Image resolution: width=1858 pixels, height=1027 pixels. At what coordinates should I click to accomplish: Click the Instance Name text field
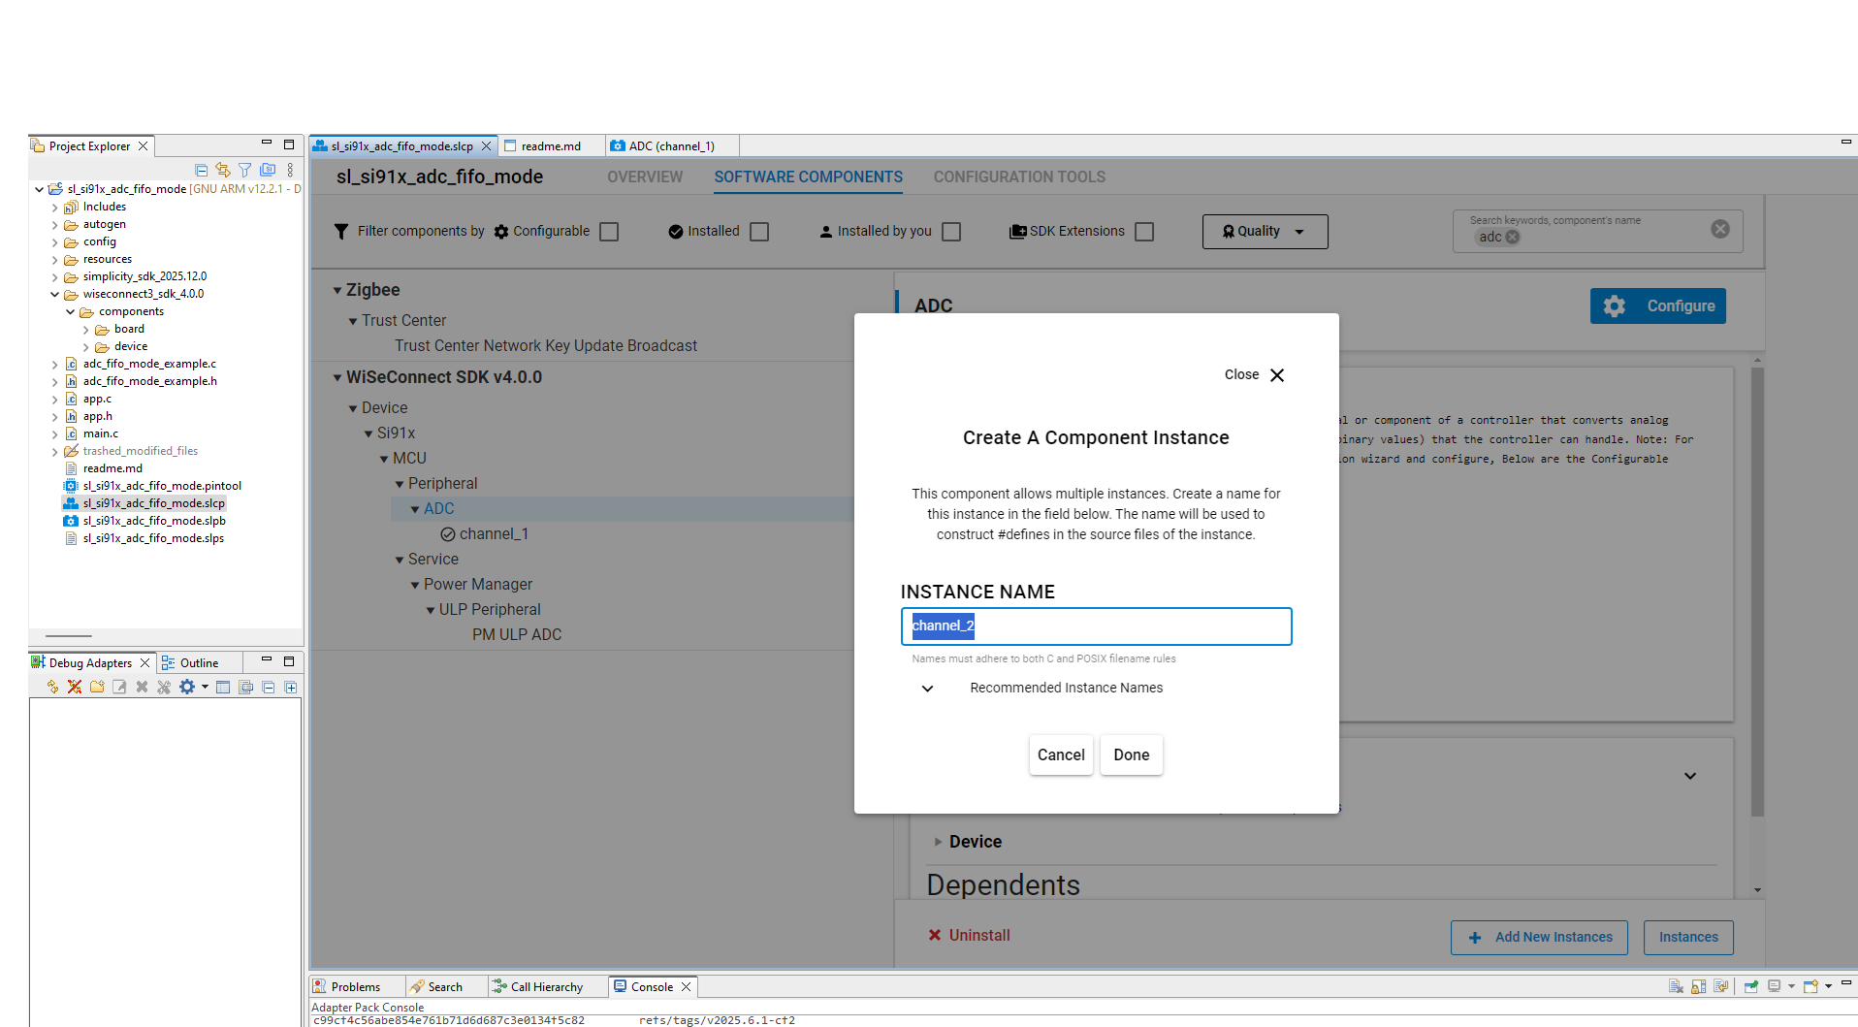(1096, 626)
